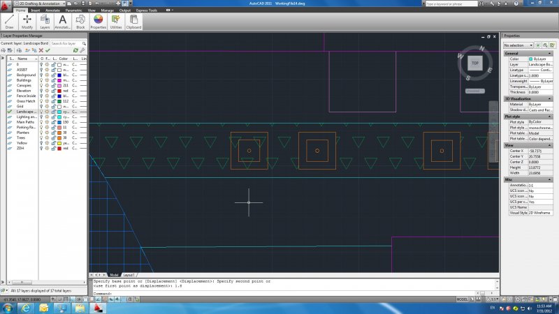Toggle Freeze sun icon for Grid layer
Image resolution: width=559 pixels, height=314 pixels.
[x=47, y=107]
